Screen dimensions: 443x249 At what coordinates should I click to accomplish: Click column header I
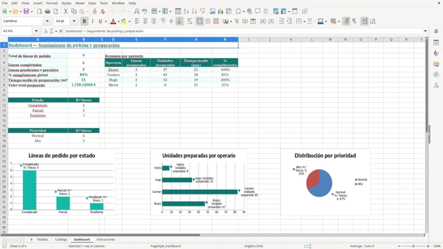coord(249,39)
